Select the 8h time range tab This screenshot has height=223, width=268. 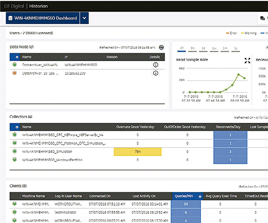(x=193, y=49)
